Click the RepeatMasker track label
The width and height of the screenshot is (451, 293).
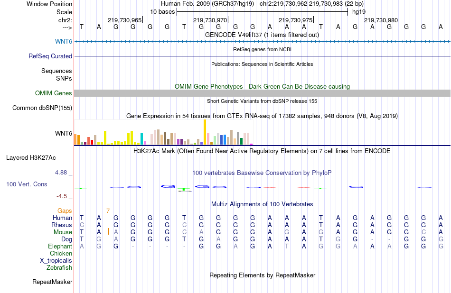click(x=52, y=282)
